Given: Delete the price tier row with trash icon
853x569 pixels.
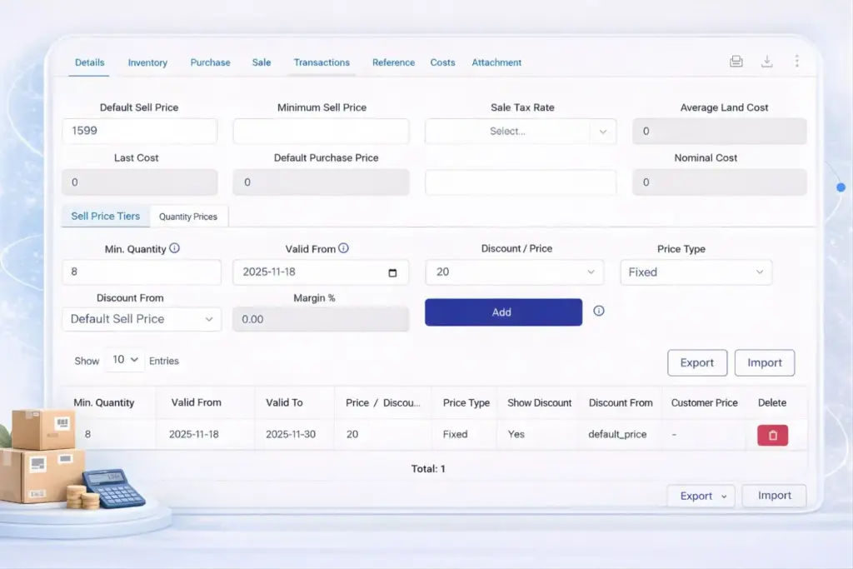Looking at the screenshot, I should tap(772, 435).
